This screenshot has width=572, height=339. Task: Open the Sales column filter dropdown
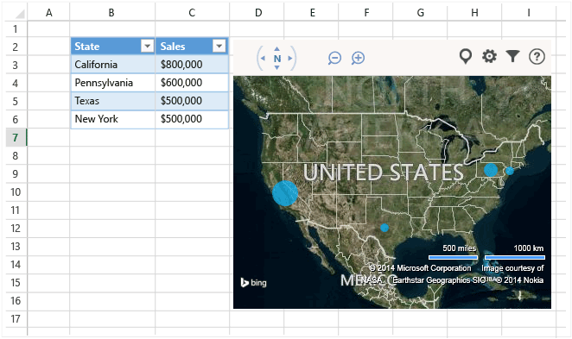(219, 47)
